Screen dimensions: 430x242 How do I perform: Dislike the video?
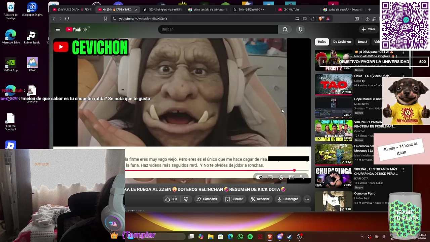(186, 199)
